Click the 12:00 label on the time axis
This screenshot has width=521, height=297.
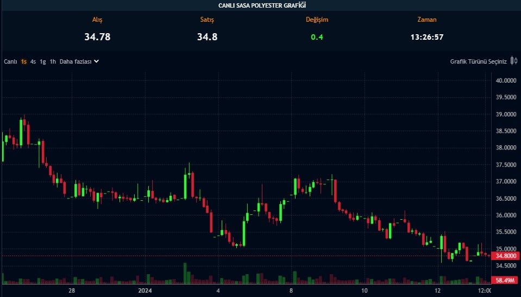pyautogui.click(x=484, y=291)
